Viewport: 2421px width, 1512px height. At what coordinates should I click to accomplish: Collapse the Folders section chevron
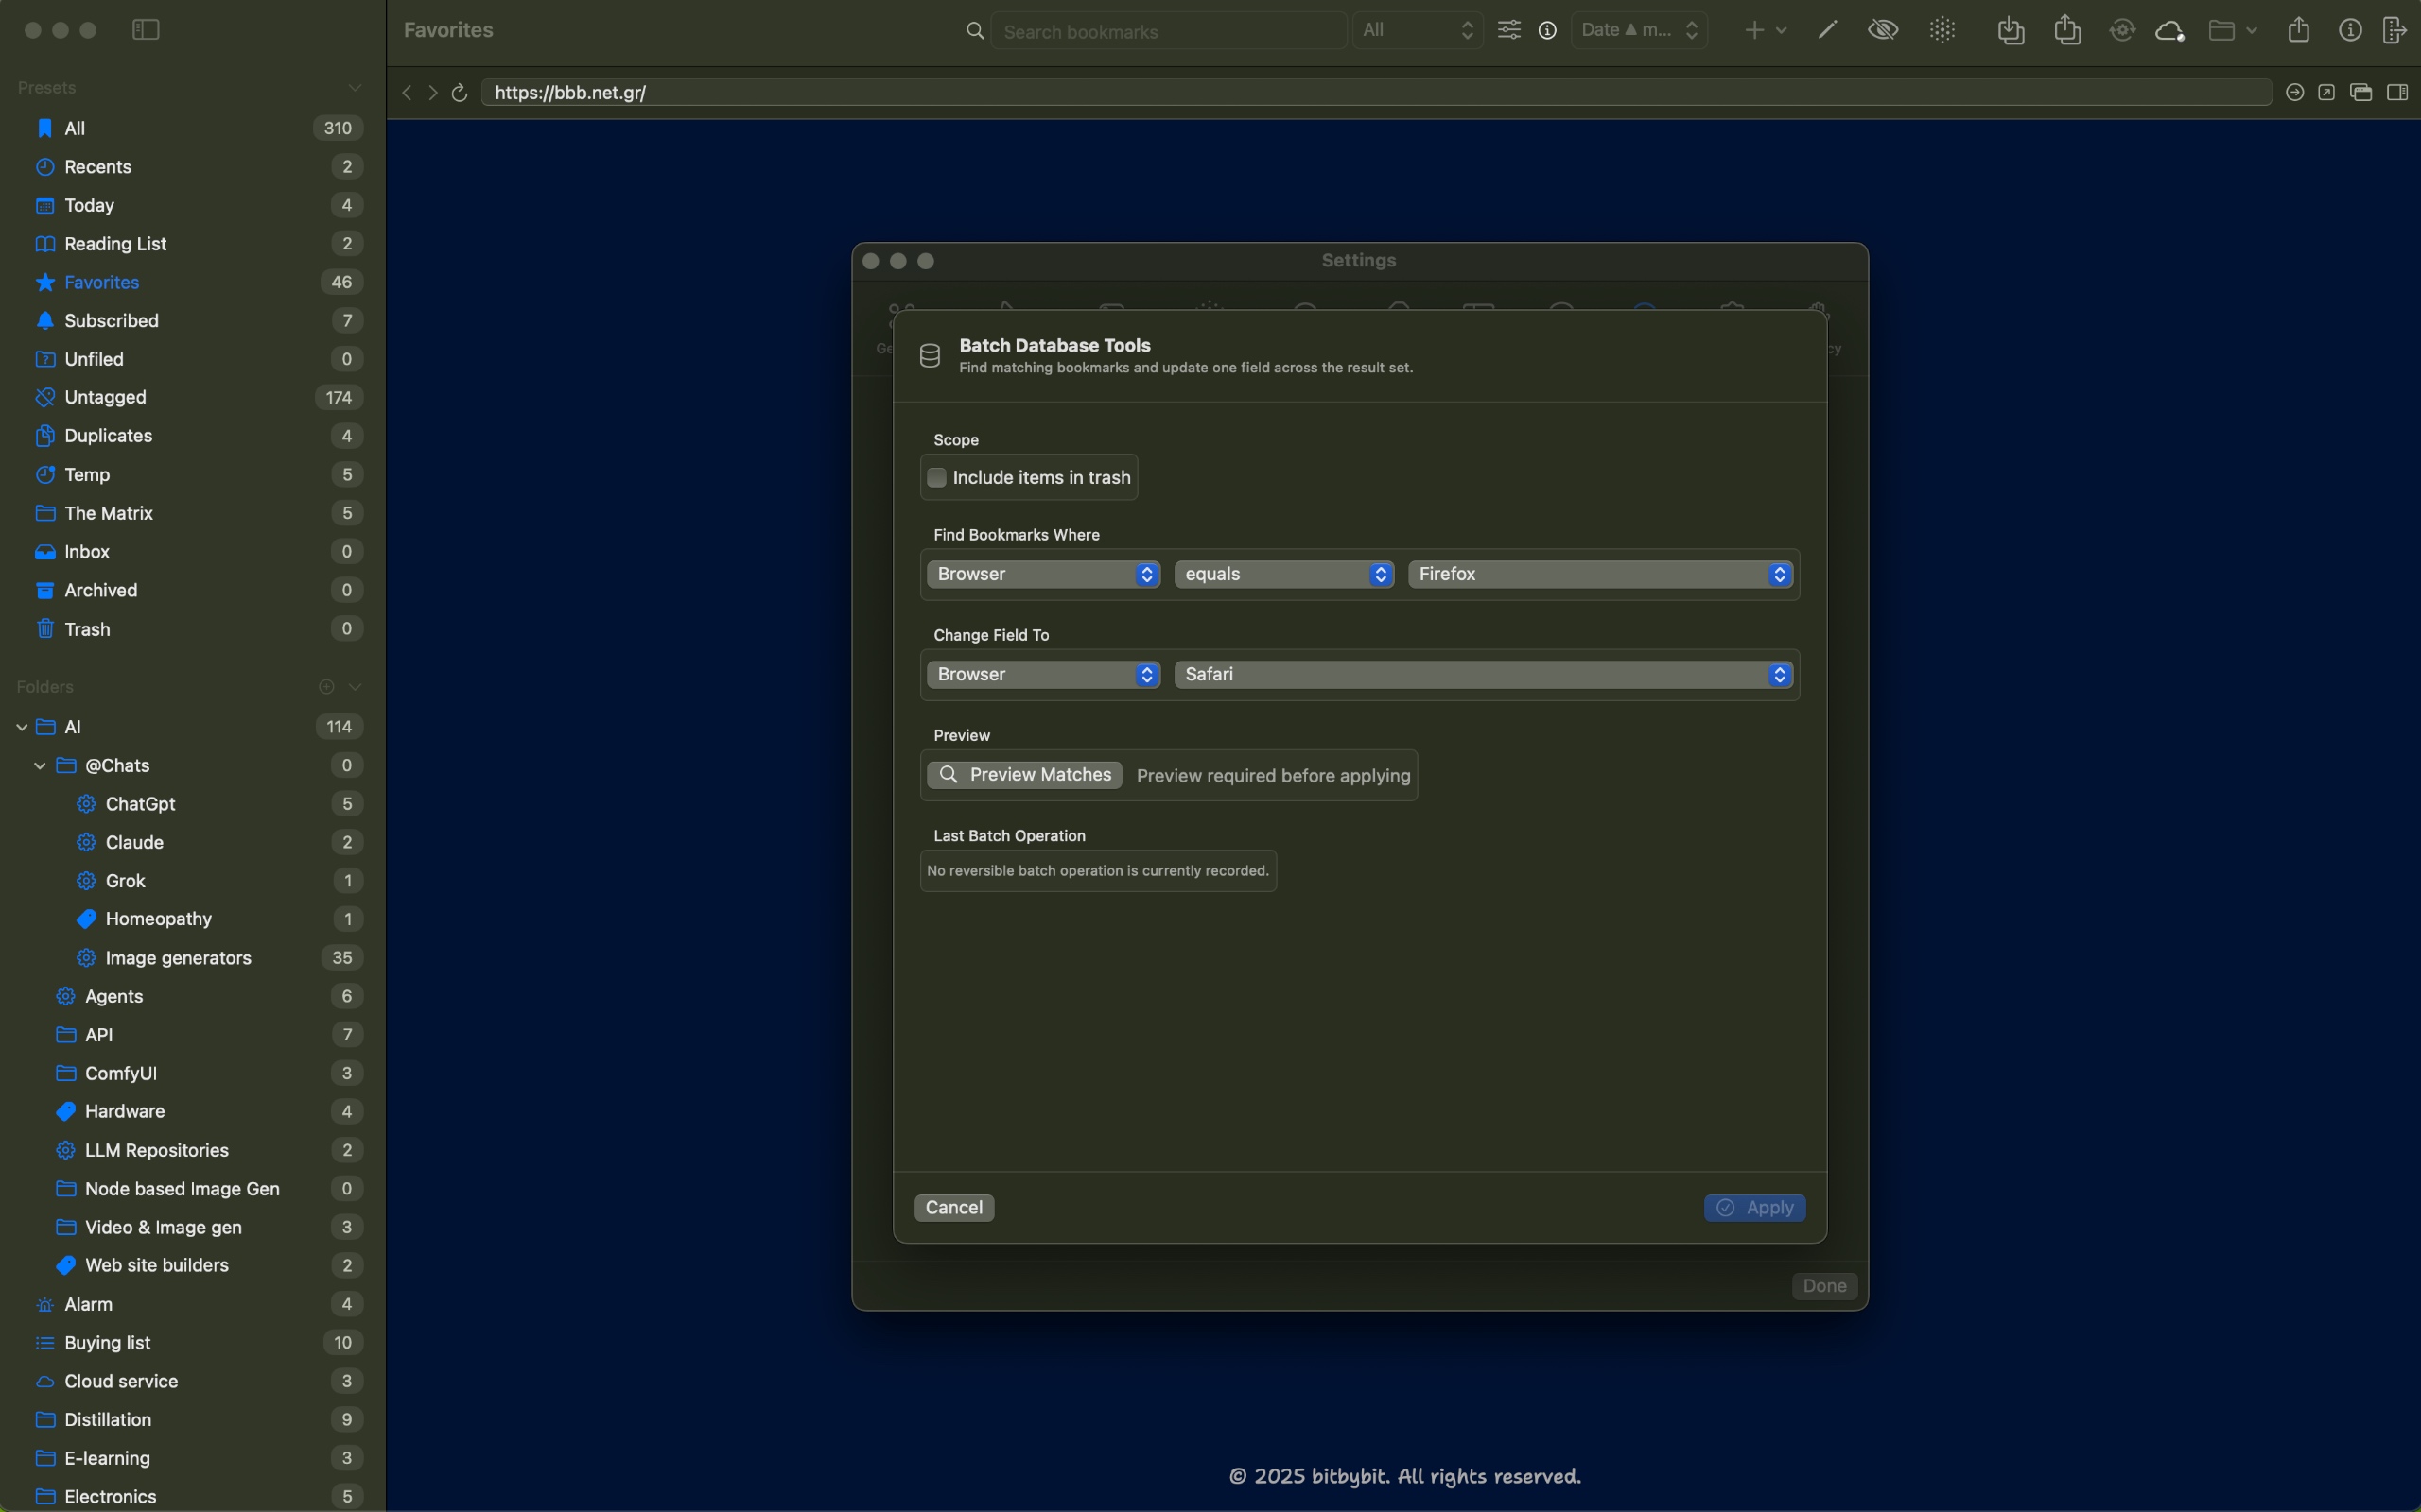pyautogui.click(x=354, y=687)
